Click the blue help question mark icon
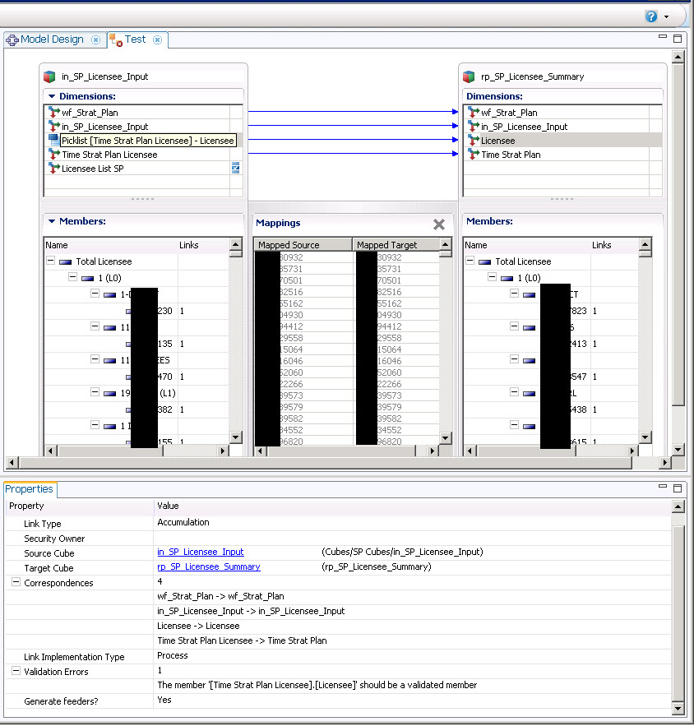This screenshot has width=694, height=726. click(651, 16)
